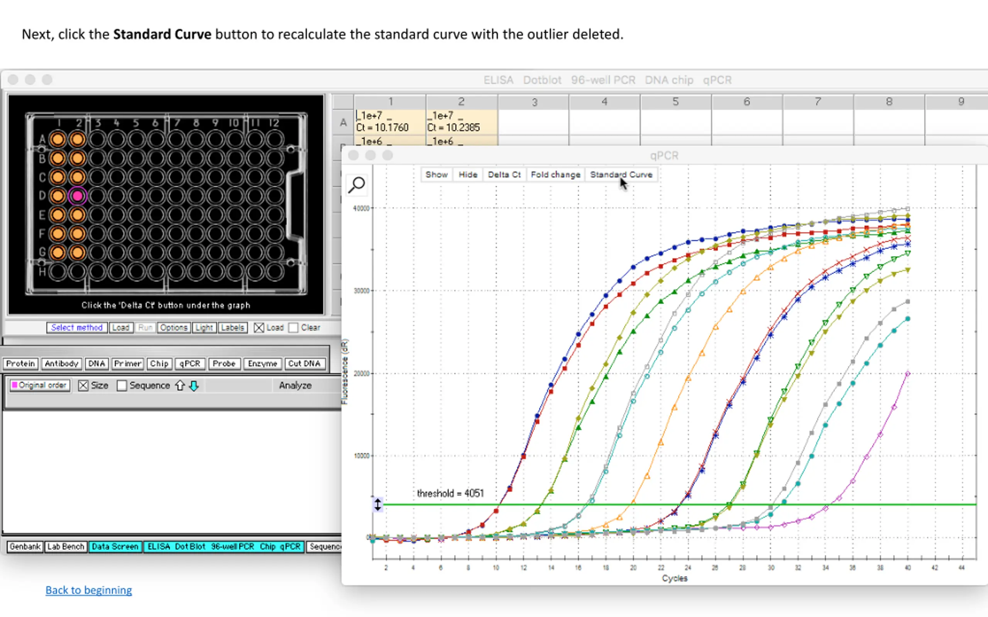Click the cyan down arrow icon
Image resolution: width=988 pixels, height=617 pixels.
pyautogui.click(x=195, y=386)
